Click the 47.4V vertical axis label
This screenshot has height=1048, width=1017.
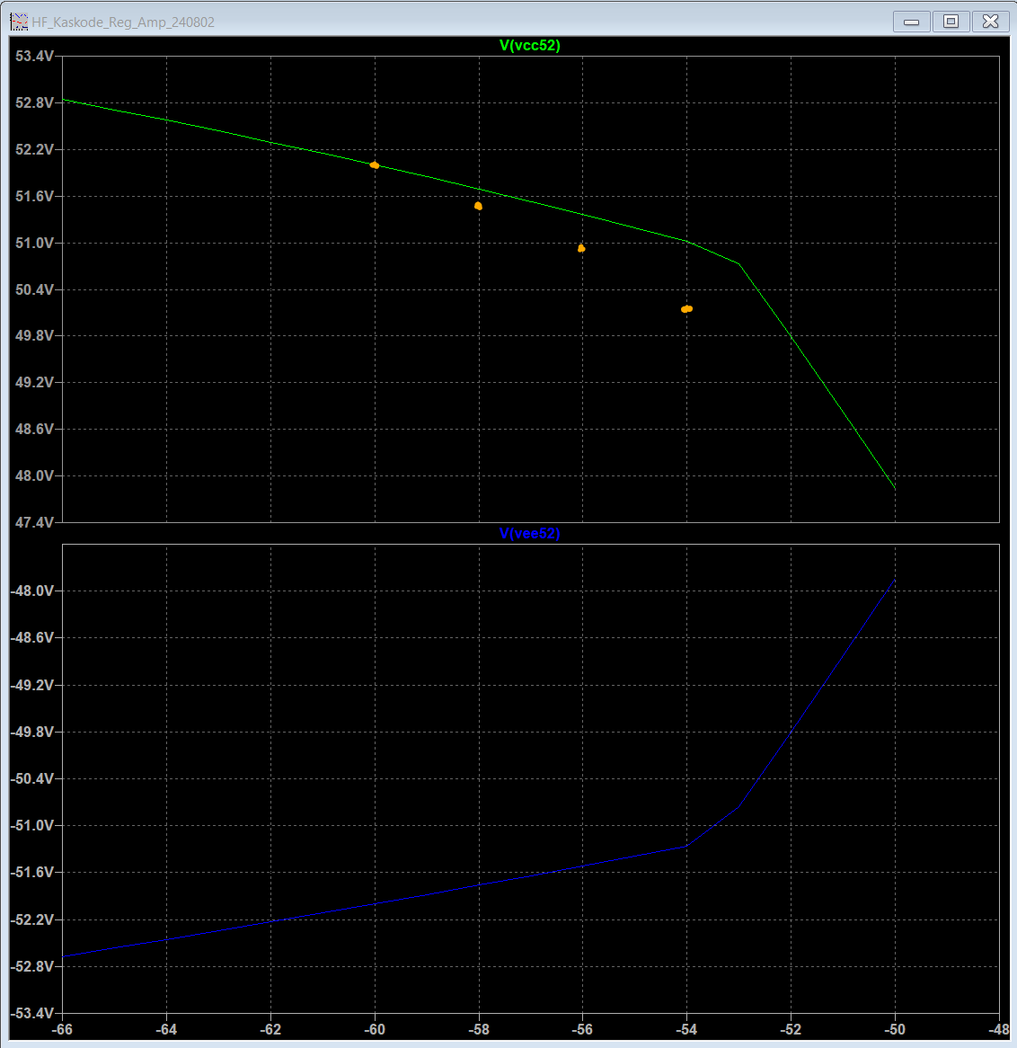(x=34, y=522)
